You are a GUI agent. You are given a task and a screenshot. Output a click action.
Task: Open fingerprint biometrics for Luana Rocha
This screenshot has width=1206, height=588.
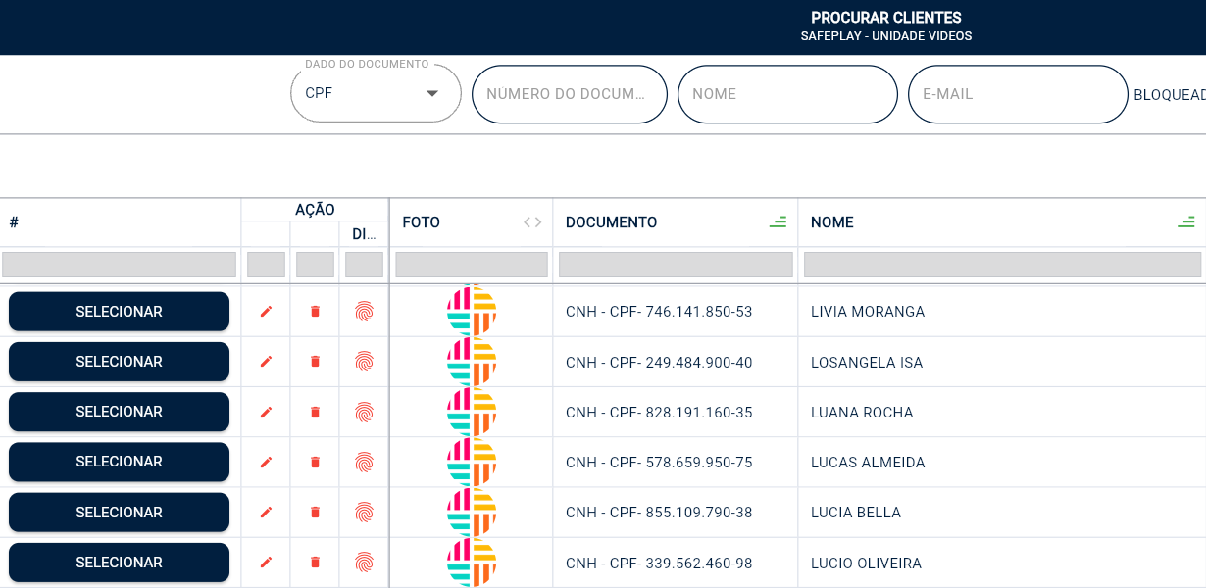point(364,412)
